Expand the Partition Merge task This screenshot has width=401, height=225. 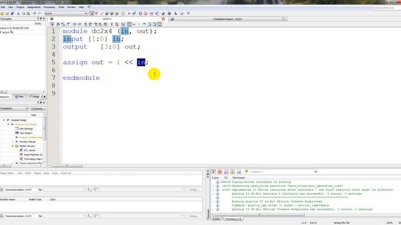click(x=13, y=142)
